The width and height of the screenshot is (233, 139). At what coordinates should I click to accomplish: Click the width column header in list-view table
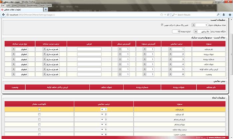point(89,44)
